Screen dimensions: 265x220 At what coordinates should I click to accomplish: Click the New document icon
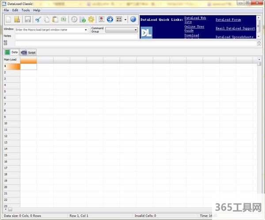(x=8, y=19)
